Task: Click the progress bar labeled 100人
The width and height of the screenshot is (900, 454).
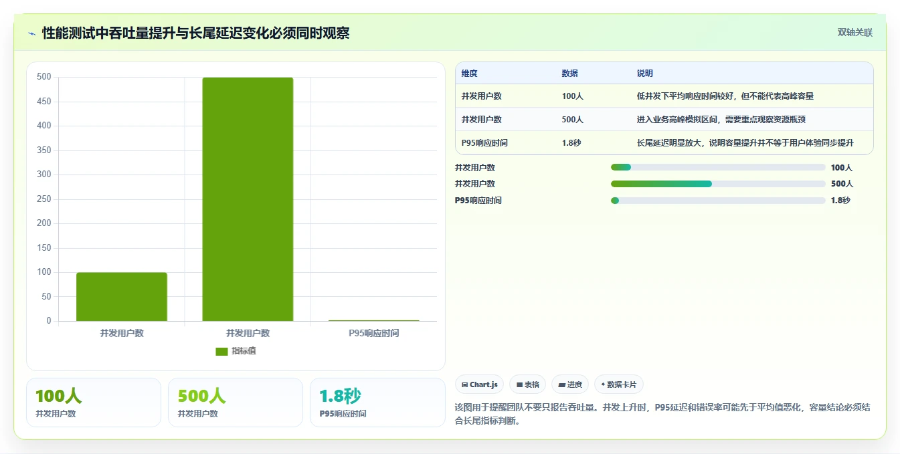Action: [x=718, y=167]
